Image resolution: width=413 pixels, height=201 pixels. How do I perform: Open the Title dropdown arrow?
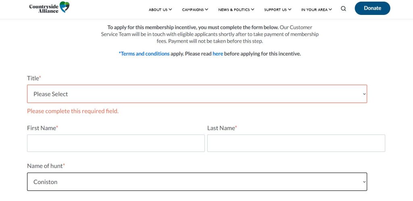[364, 94]
